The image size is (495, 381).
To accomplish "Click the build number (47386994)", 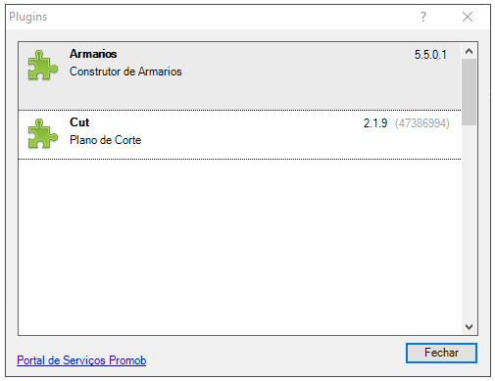I will coord(422,123).
